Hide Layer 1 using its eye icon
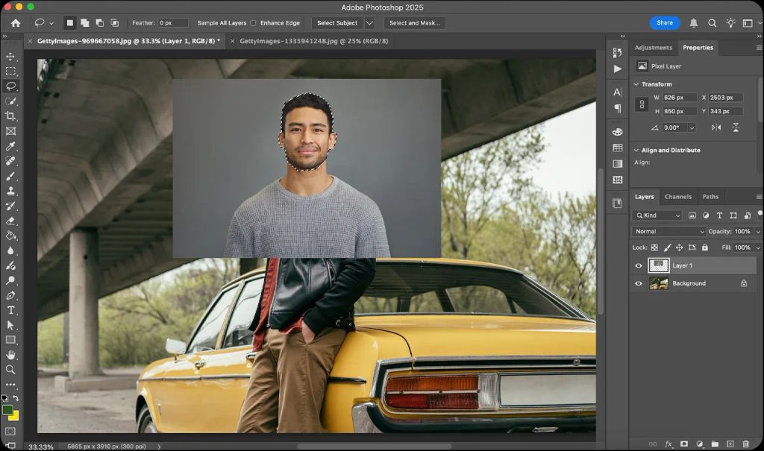This screenshot has height=451, width=764. click(x=639, y=265)
